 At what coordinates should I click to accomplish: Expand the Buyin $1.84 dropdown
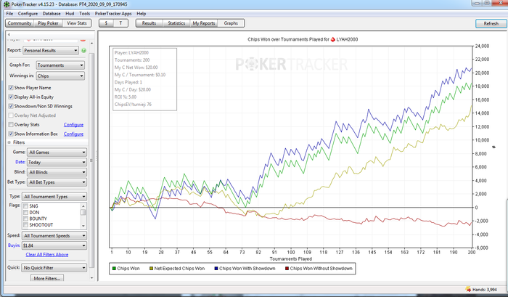point(55,245)
